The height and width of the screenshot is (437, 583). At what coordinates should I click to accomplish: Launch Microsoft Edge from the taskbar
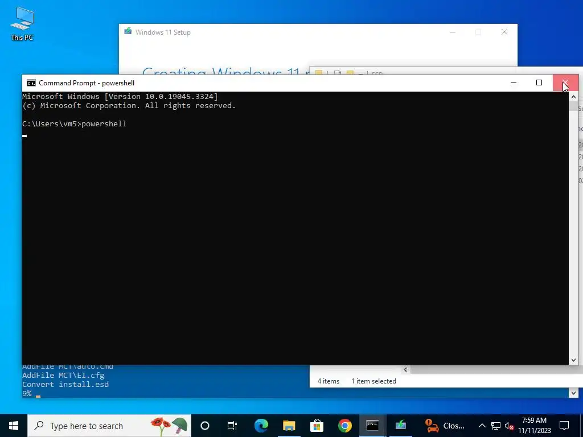click(261, 426)
